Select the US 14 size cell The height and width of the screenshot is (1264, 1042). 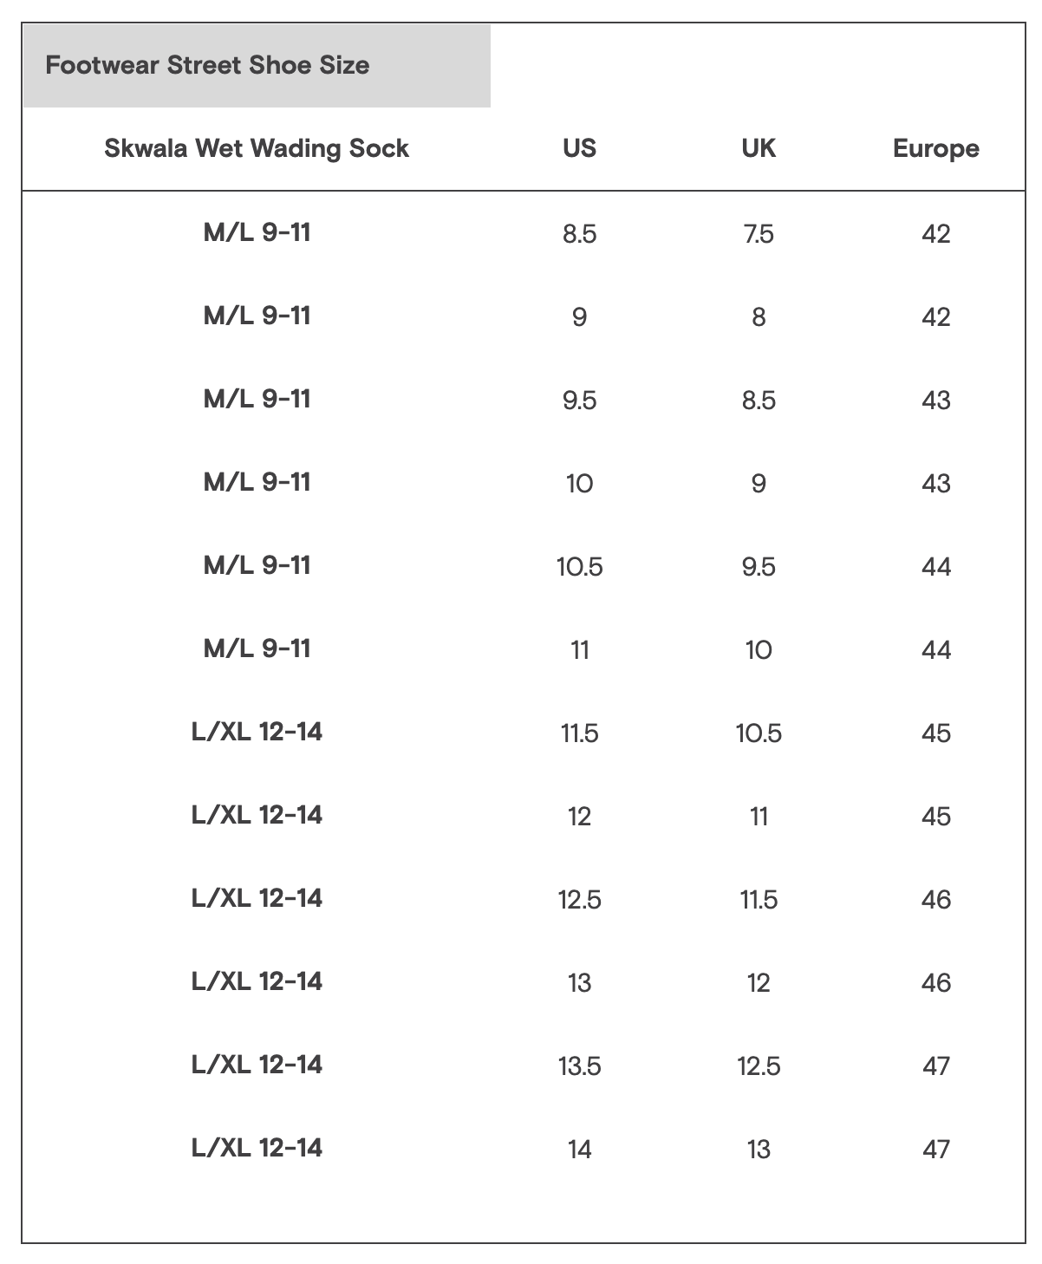point(579,1150)
